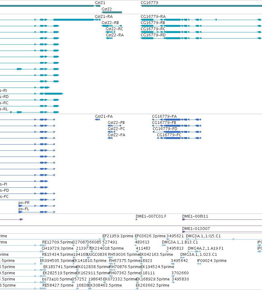Select EST EK042163.5prime
This screenshot has height=290, width=262.
point(156,255)
